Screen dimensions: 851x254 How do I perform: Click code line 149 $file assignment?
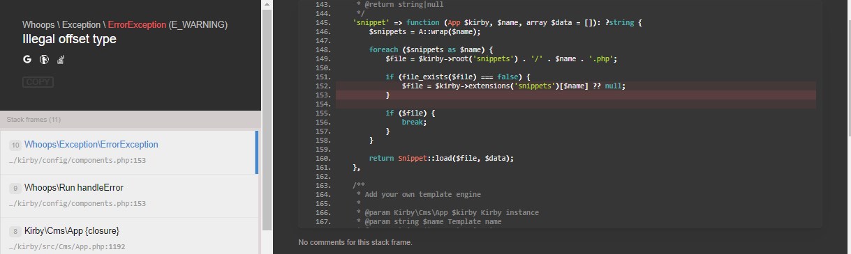501,59
